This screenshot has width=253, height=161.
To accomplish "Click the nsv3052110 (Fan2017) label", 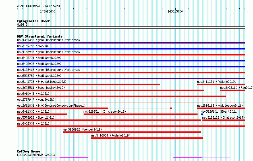I will pos(237,88).
